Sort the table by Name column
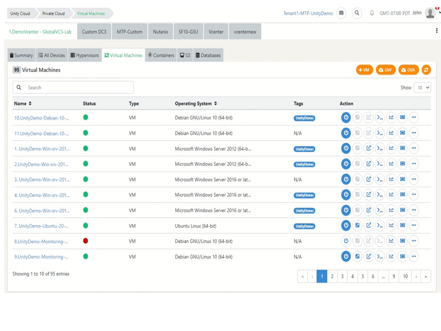Screen dimensions: 441x331 tap(23, 104)
